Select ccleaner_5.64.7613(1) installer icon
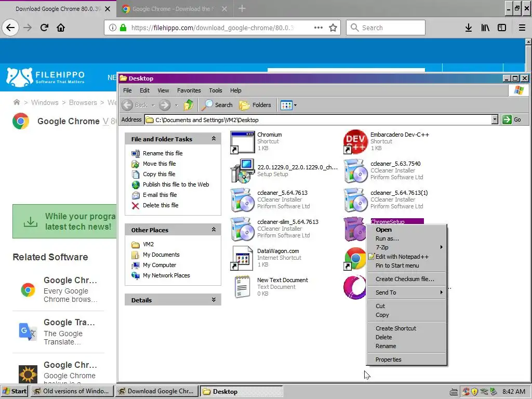 pos(355,200)
